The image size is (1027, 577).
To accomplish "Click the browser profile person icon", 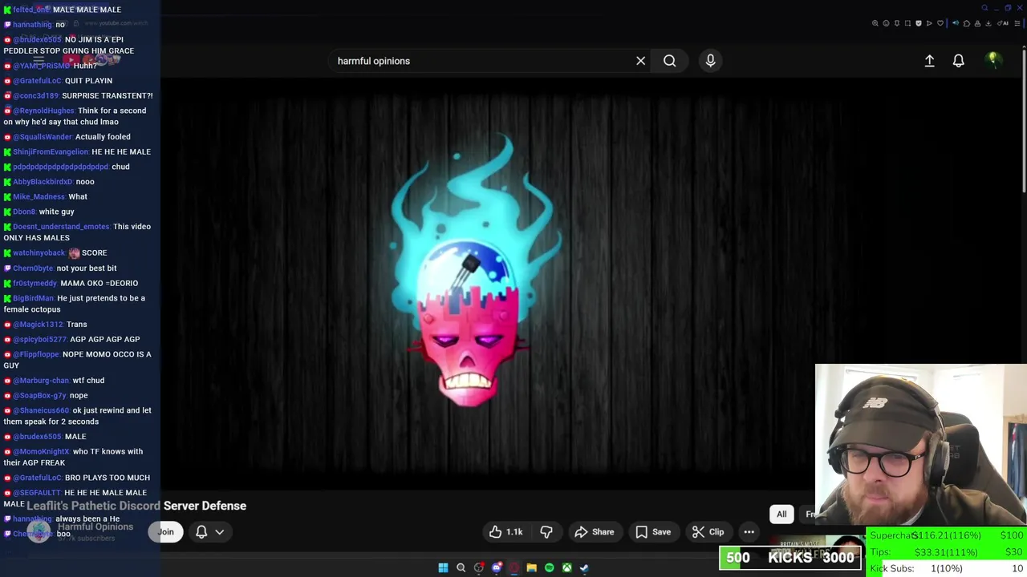I will [977, 23].
